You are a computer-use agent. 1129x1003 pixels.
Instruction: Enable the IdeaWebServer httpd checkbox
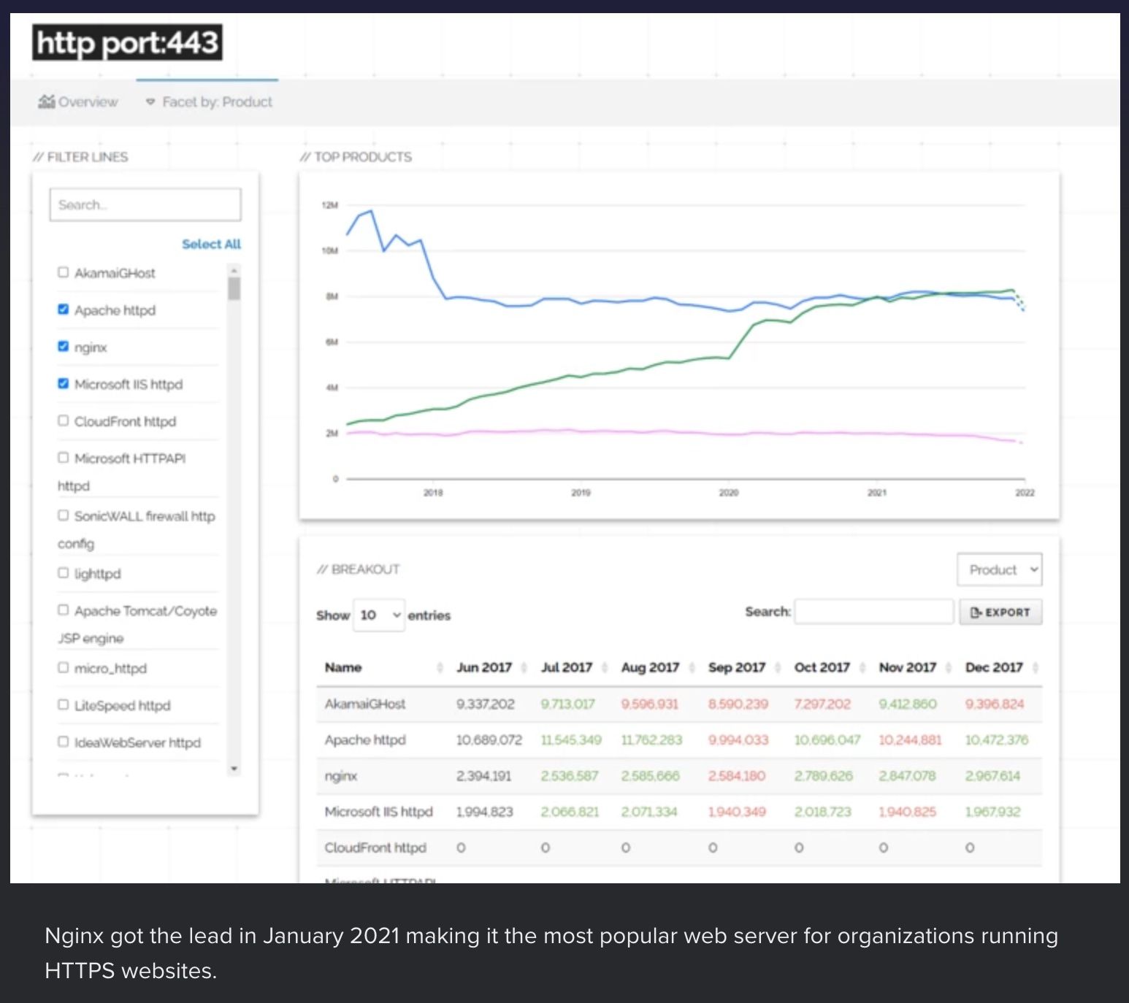(64, 742)
